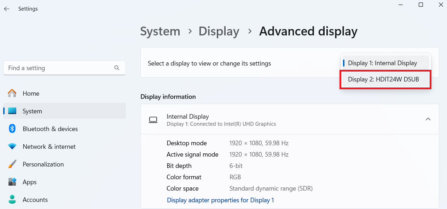Open Display adapter properties for Display 1
The height and width of the screenshot is (209, 447).
[220, 200]
